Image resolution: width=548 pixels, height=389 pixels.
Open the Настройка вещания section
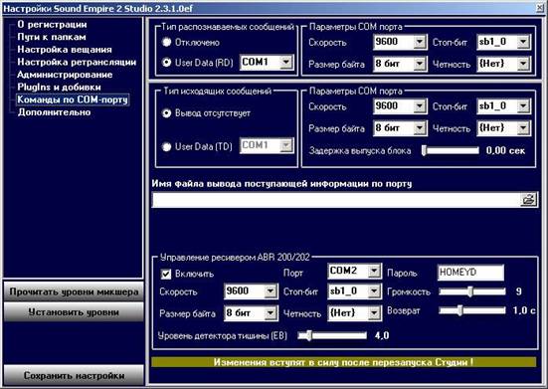(x=65, y=50)
